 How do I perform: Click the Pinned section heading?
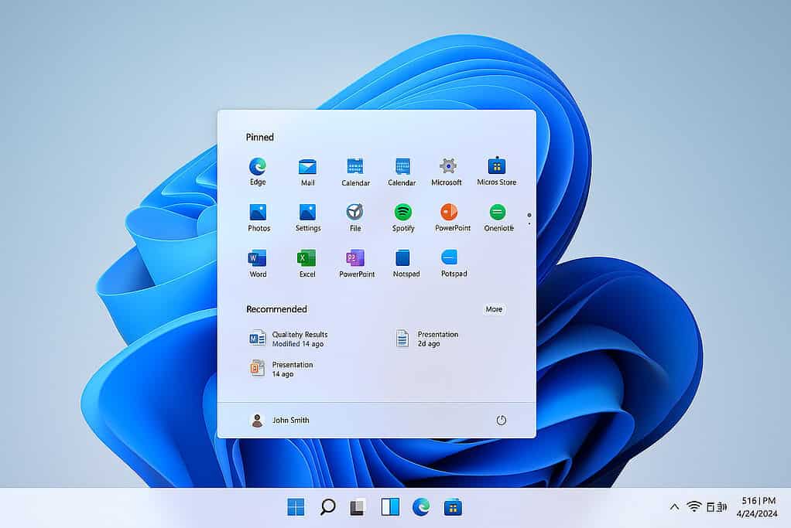[x=260, y=137]
